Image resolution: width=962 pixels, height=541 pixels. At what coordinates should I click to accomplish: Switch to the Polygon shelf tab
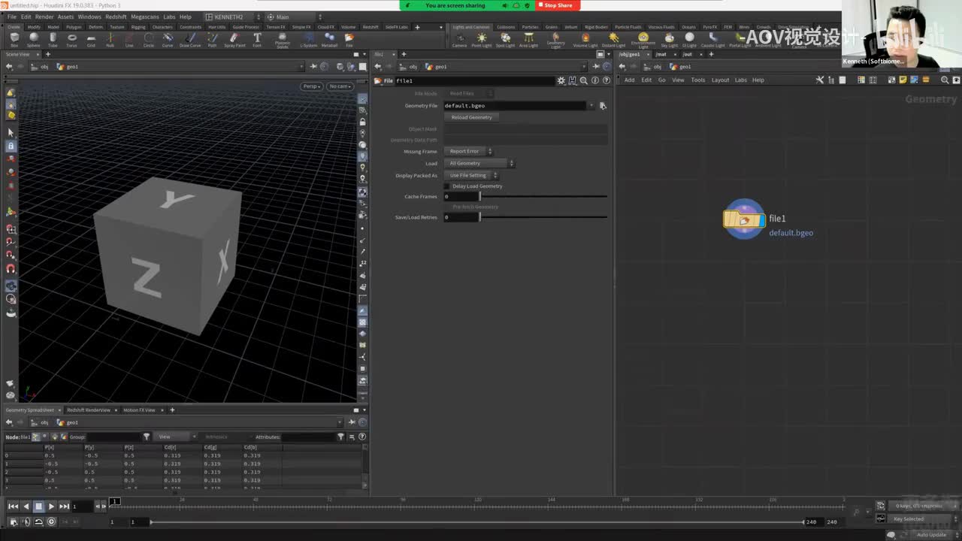[74, 27]
